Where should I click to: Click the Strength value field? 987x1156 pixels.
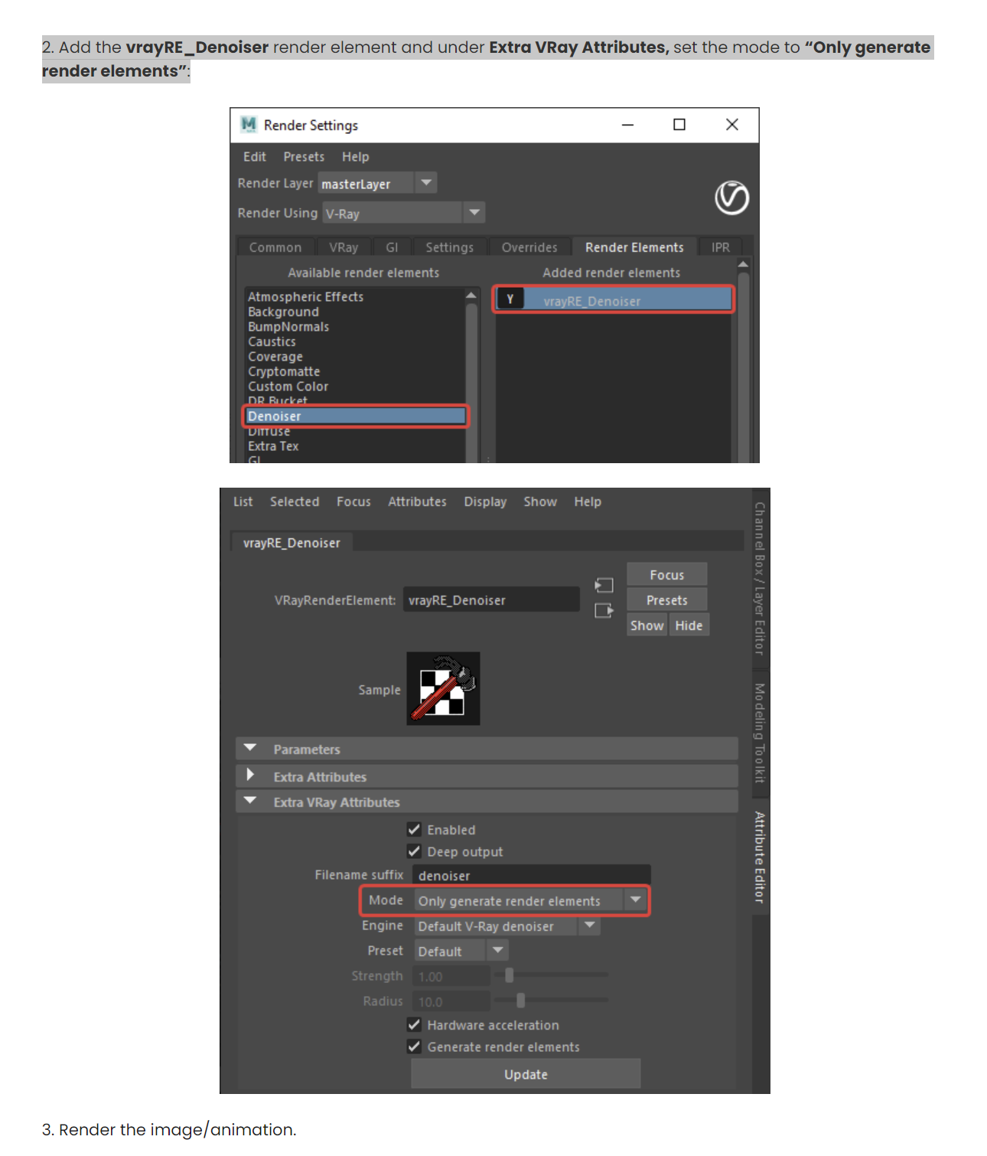click(x=451, y=976)
